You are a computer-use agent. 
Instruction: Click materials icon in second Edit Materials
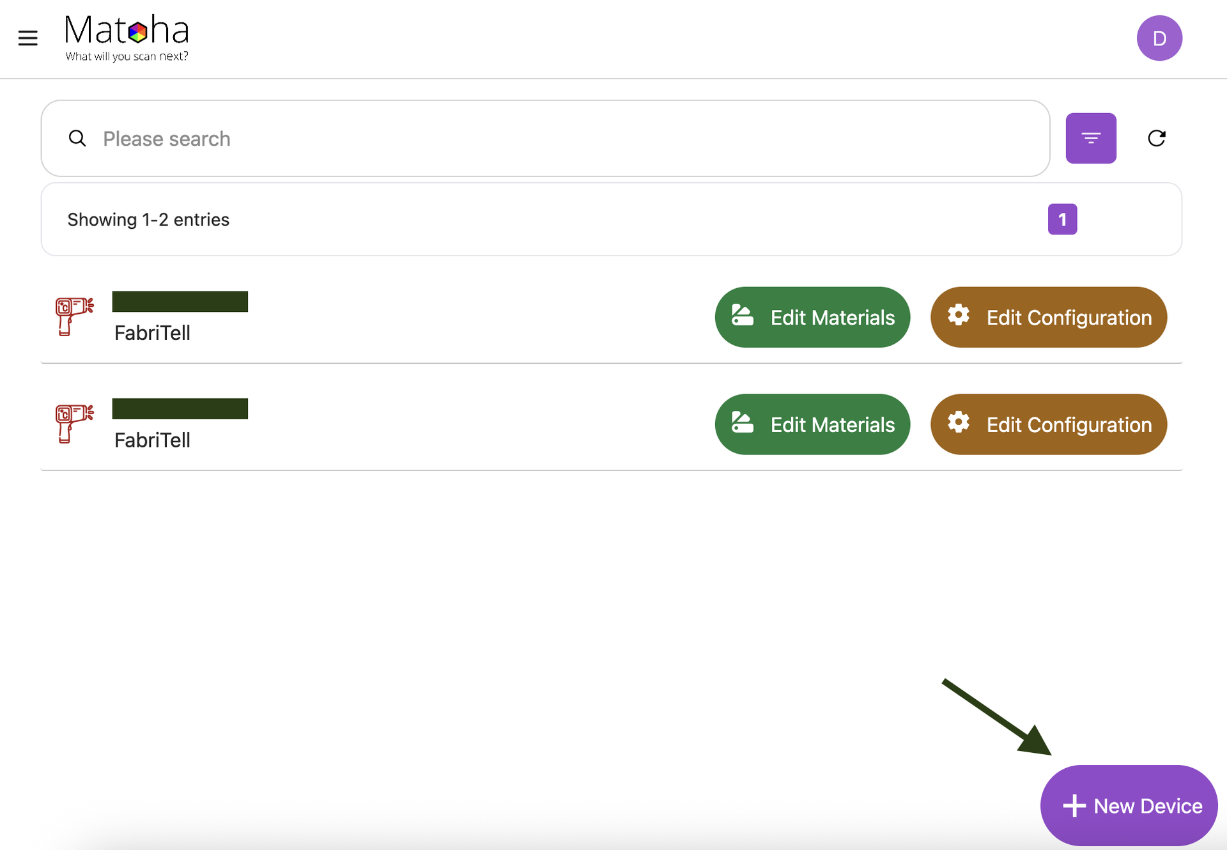pos(742,423)
